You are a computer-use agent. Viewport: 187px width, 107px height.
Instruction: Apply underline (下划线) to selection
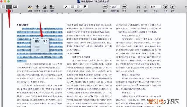[45, 7]
